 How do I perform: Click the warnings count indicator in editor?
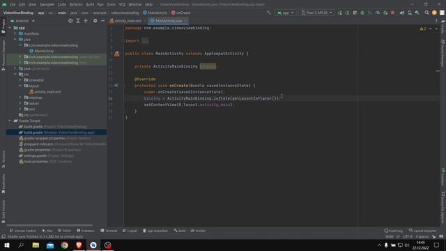point(423,29)
